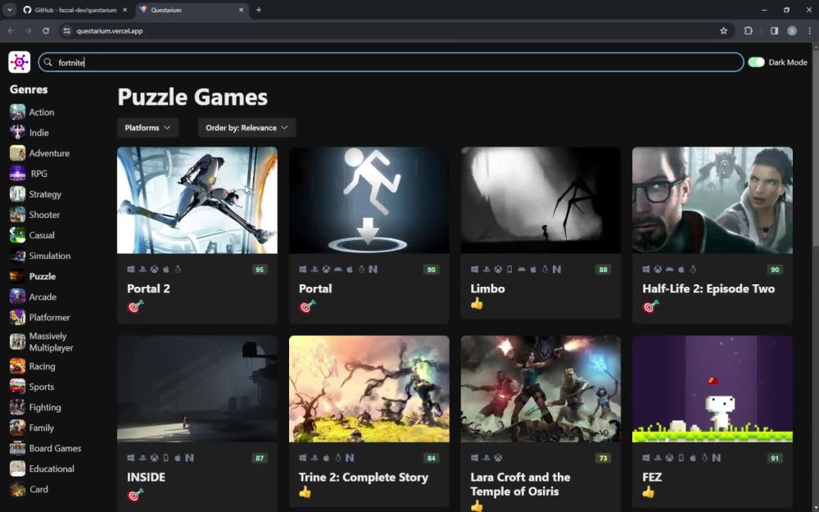Click Windows platform icon on Half-Life 2 card
This screenshot has height=512, width=819.
pos(646,269)
